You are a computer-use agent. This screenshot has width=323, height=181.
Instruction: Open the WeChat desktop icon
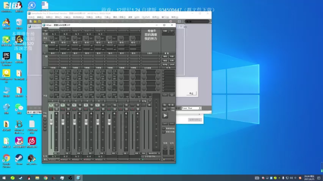(19, 109)
